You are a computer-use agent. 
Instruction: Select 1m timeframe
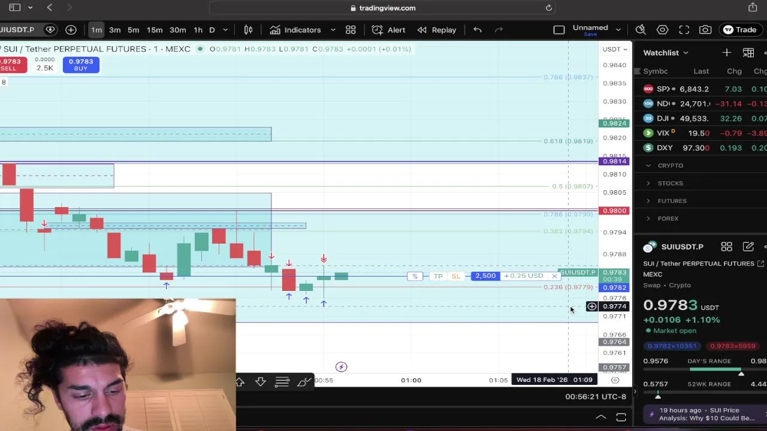96,30
